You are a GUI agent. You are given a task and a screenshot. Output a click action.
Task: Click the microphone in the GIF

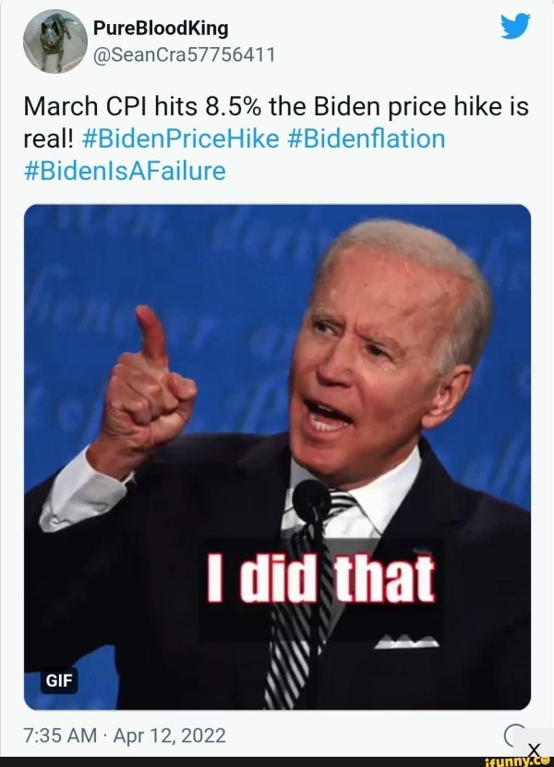tap(311, 501)
